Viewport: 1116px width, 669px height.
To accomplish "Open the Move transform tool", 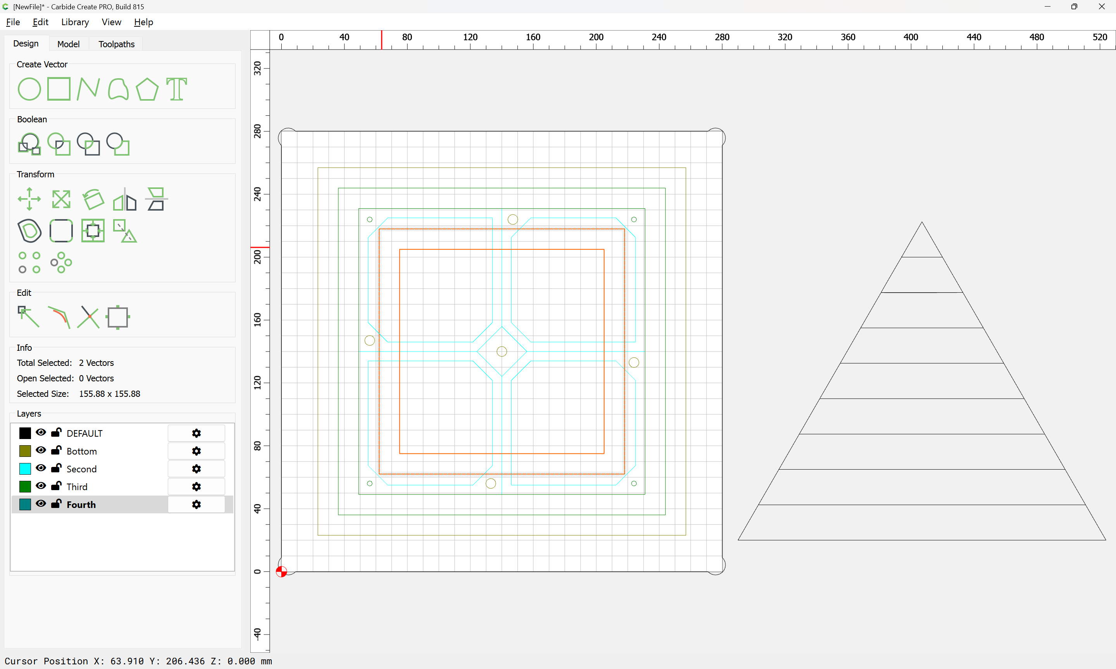I will pos(29,199).
